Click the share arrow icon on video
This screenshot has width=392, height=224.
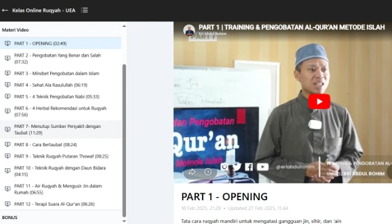(x=192, y=172)
